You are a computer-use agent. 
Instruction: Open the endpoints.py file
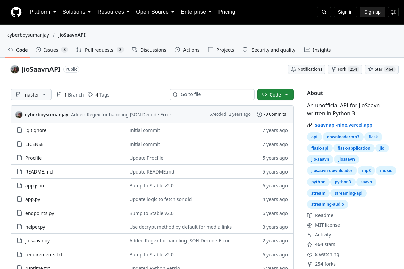click(40, 213)
